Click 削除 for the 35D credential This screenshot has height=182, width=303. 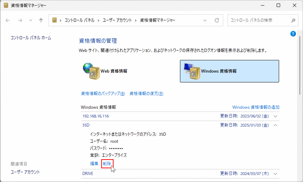[107, 164]
